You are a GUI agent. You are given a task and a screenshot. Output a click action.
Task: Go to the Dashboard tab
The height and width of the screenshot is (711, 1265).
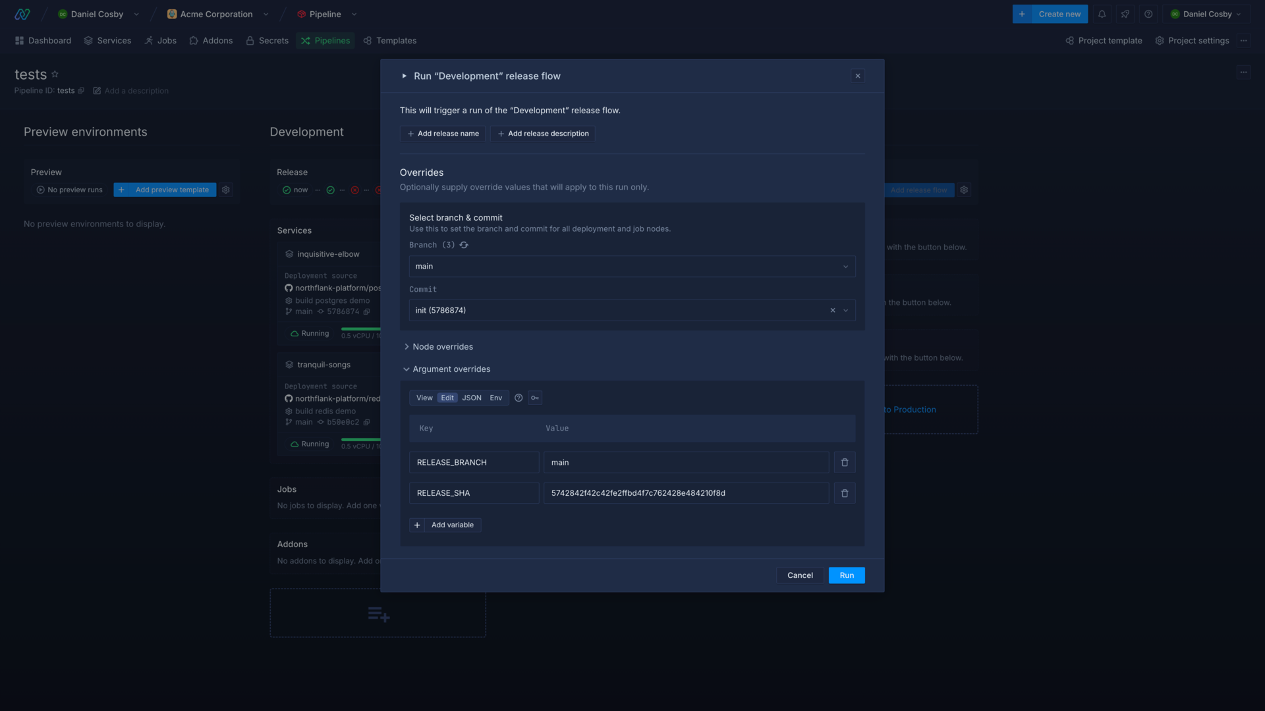click(43, 41)
